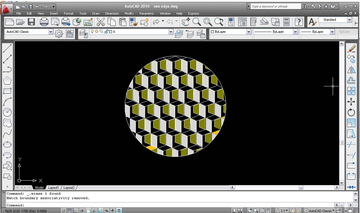Open the ByLayer color control dropdown
Viewport: 360px width, 213px height.
tap(248, 32)
